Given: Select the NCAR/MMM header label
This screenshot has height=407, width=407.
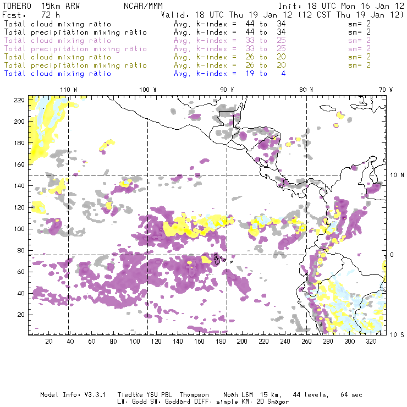Looking at the screenshot, I should pos(143,5).
